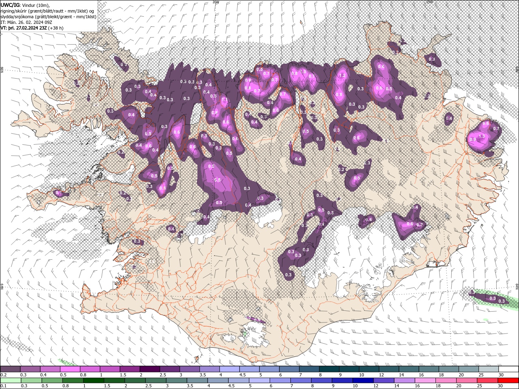Click the '20W' longitude label
This screenshot has width=519, height=389.
pos(216,2)
